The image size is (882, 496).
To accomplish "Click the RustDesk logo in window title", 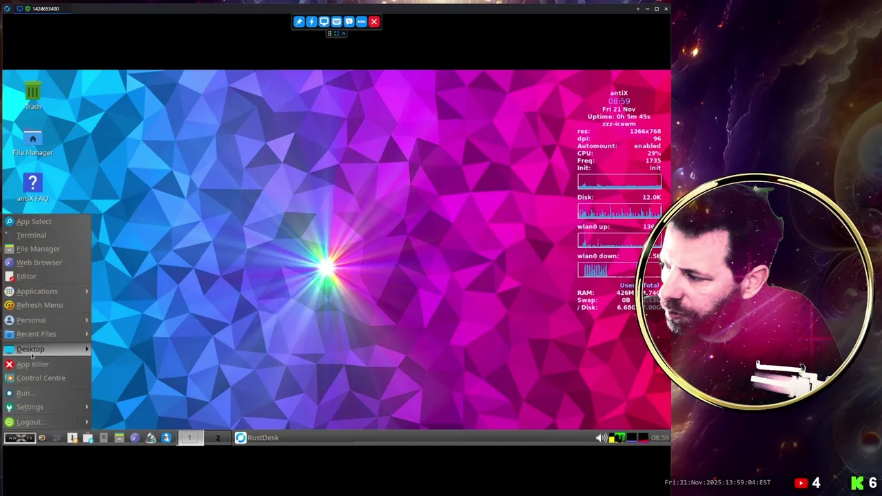I will tap(7, 8).
